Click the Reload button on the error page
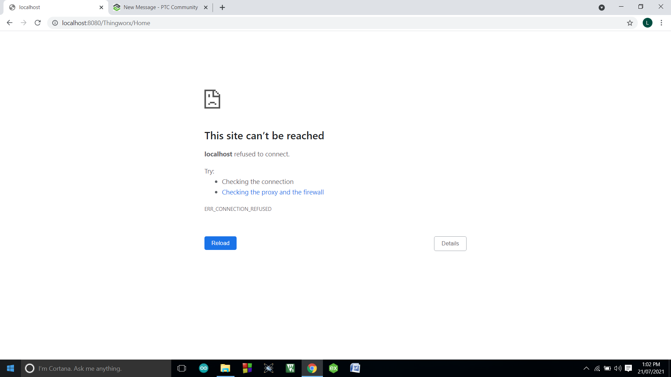 pyautogui.click(x=220, y=243)
